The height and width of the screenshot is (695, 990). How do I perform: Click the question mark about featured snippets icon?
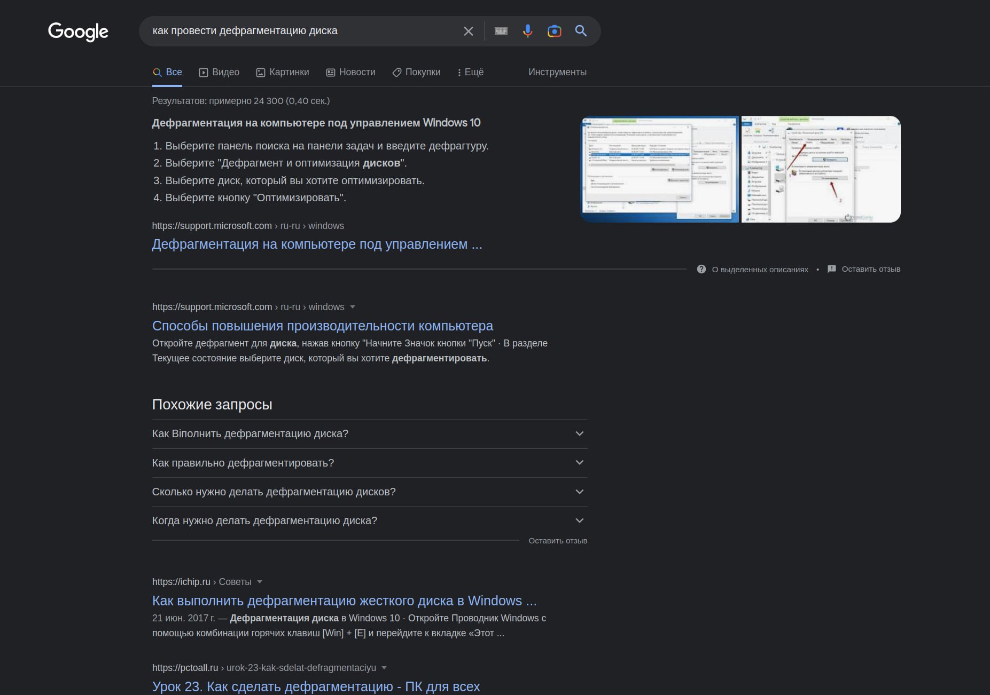pos(701,269)
